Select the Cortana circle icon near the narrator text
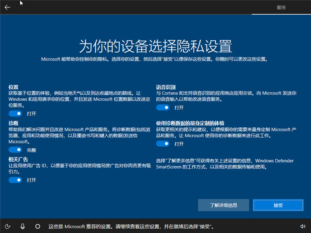This screenshot has height=233, width=311. (x=37, y=226)
